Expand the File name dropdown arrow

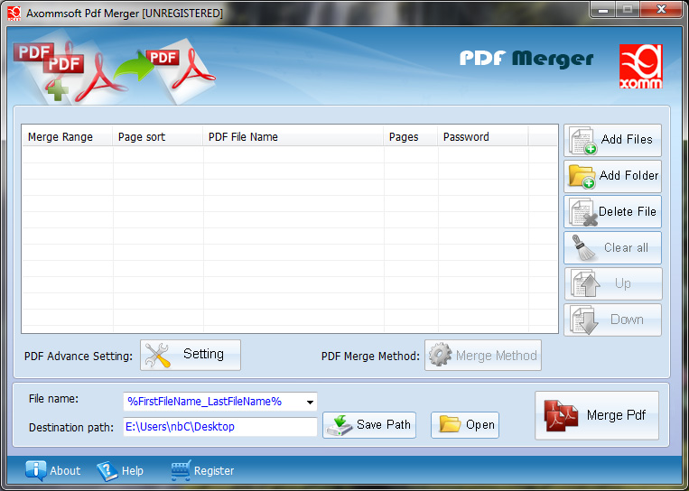310,402
